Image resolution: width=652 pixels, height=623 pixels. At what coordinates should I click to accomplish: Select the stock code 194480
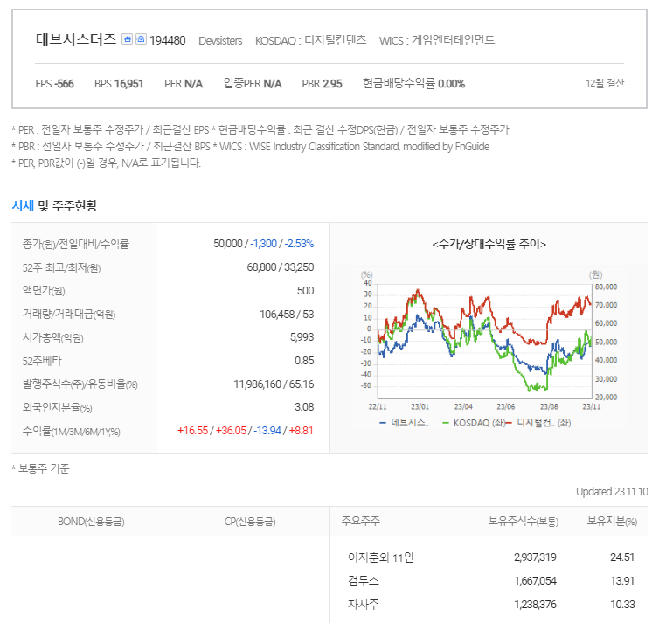coord(168,40)
